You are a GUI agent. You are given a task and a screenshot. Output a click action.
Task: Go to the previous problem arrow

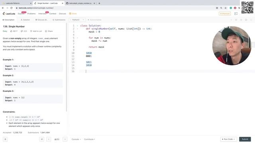(49, 139)
